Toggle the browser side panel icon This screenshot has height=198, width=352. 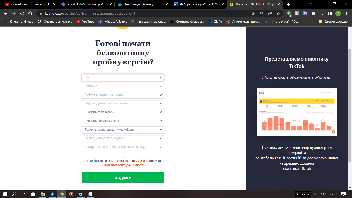pyautogui.click(x=330, y=13)
